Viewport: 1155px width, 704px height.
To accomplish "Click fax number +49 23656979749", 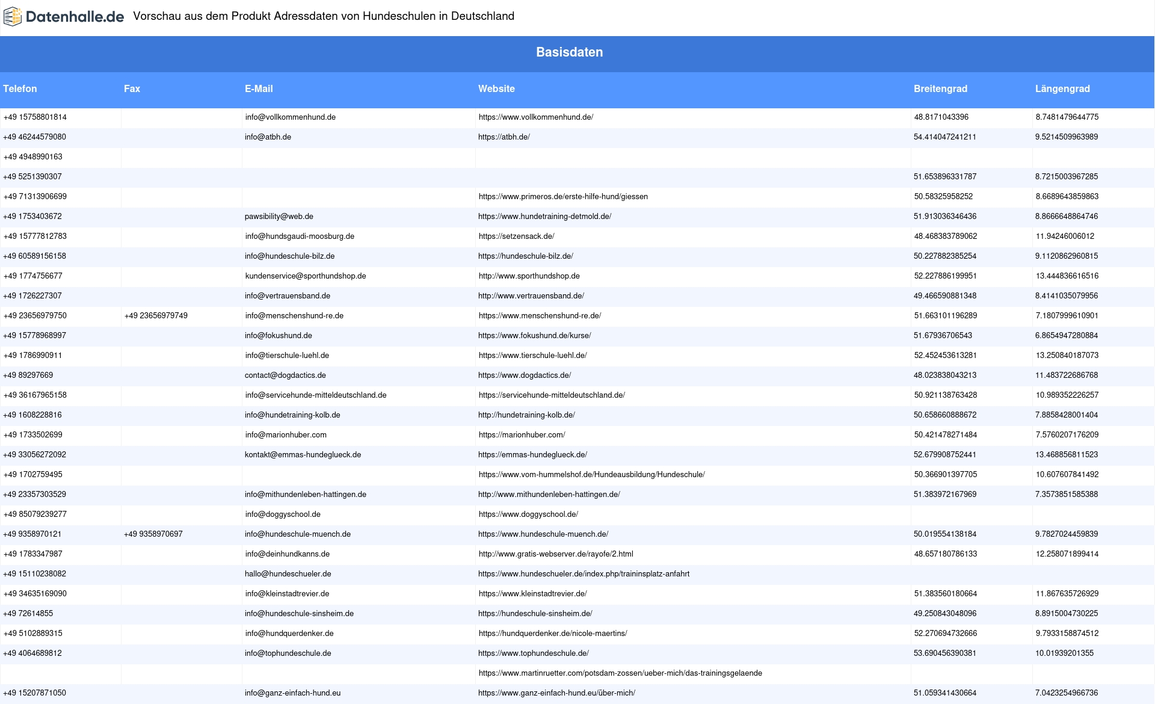I will pos(156,316).
